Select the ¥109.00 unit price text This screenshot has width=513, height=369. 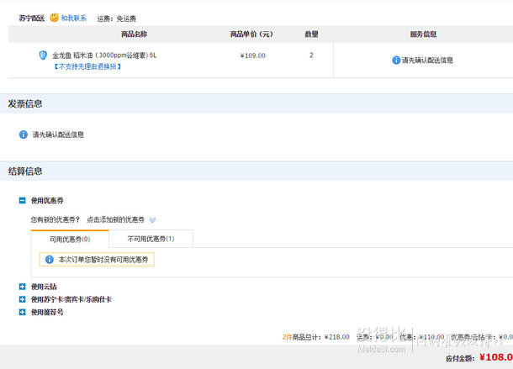(253, 55)
